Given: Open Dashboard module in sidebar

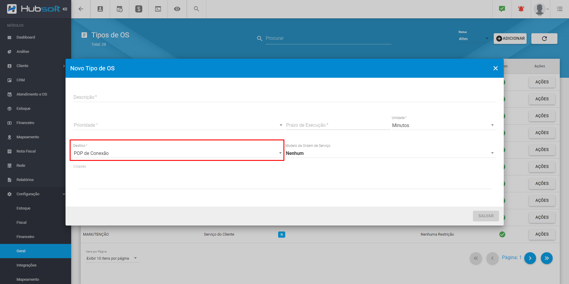Looking at the screenshot, I should pyautogui.click(x=36, y=37).
